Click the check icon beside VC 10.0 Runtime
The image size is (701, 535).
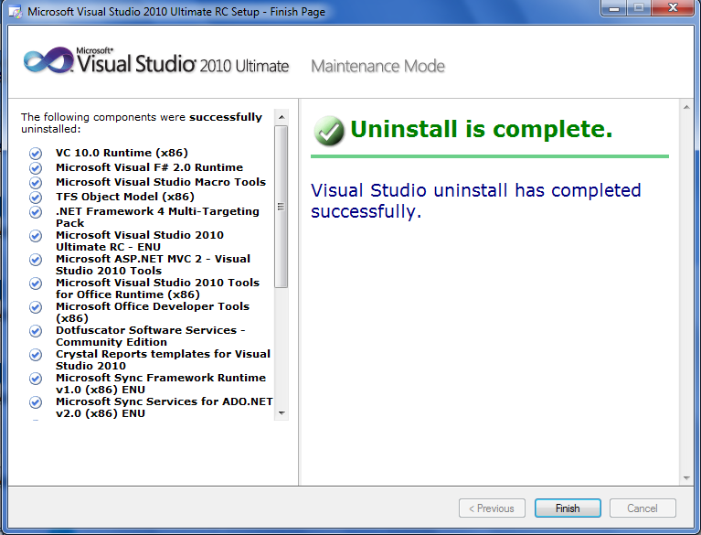point(36,154)
